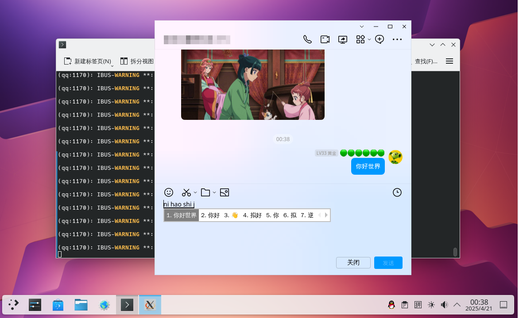This screenshot has height=318, width=519.
Task: Switch to the X application taskbar entry
Action: 150,304
